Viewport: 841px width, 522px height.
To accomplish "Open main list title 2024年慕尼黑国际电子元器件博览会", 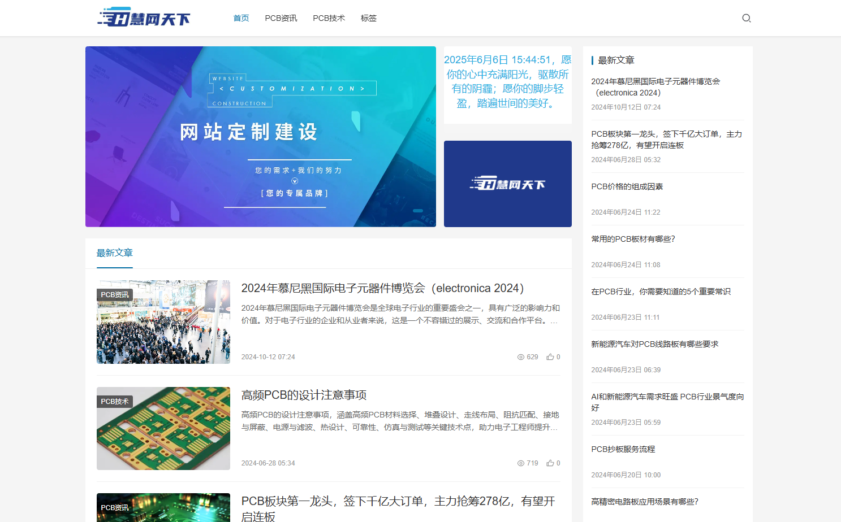I will pos(383,288).
